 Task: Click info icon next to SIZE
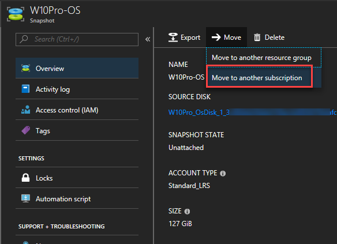[x=187, y=211]
